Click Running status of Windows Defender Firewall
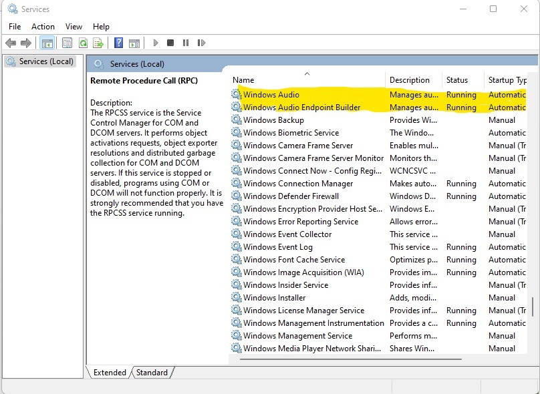 click(x=461, y=196)
